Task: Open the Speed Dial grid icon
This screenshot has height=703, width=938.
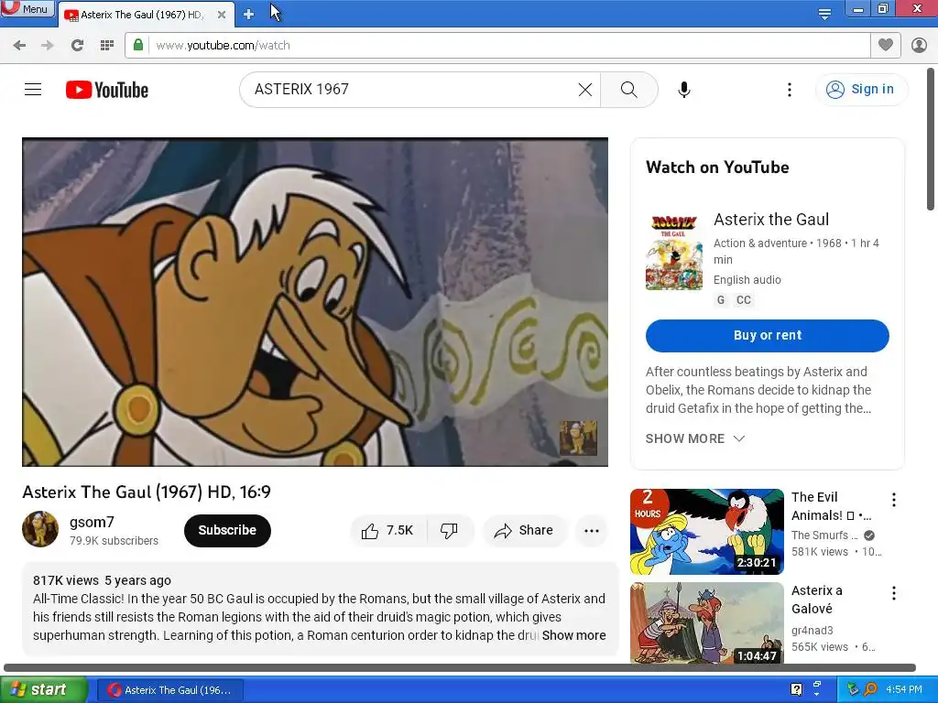Action: 107,46
